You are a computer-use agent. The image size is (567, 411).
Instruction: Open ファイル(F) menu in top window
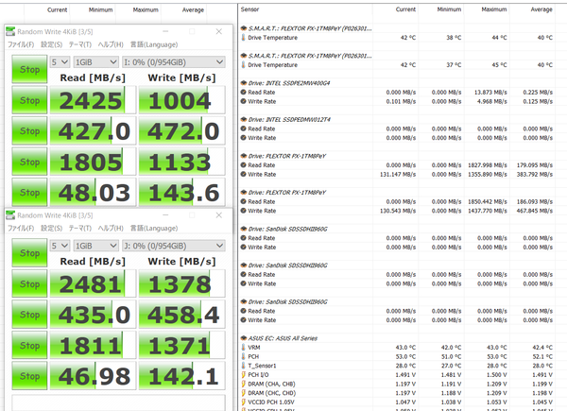21,44
